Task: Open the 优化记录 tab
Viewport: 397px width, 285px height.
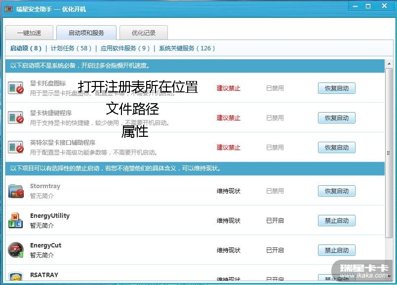Action: click(x=144, y=33)
